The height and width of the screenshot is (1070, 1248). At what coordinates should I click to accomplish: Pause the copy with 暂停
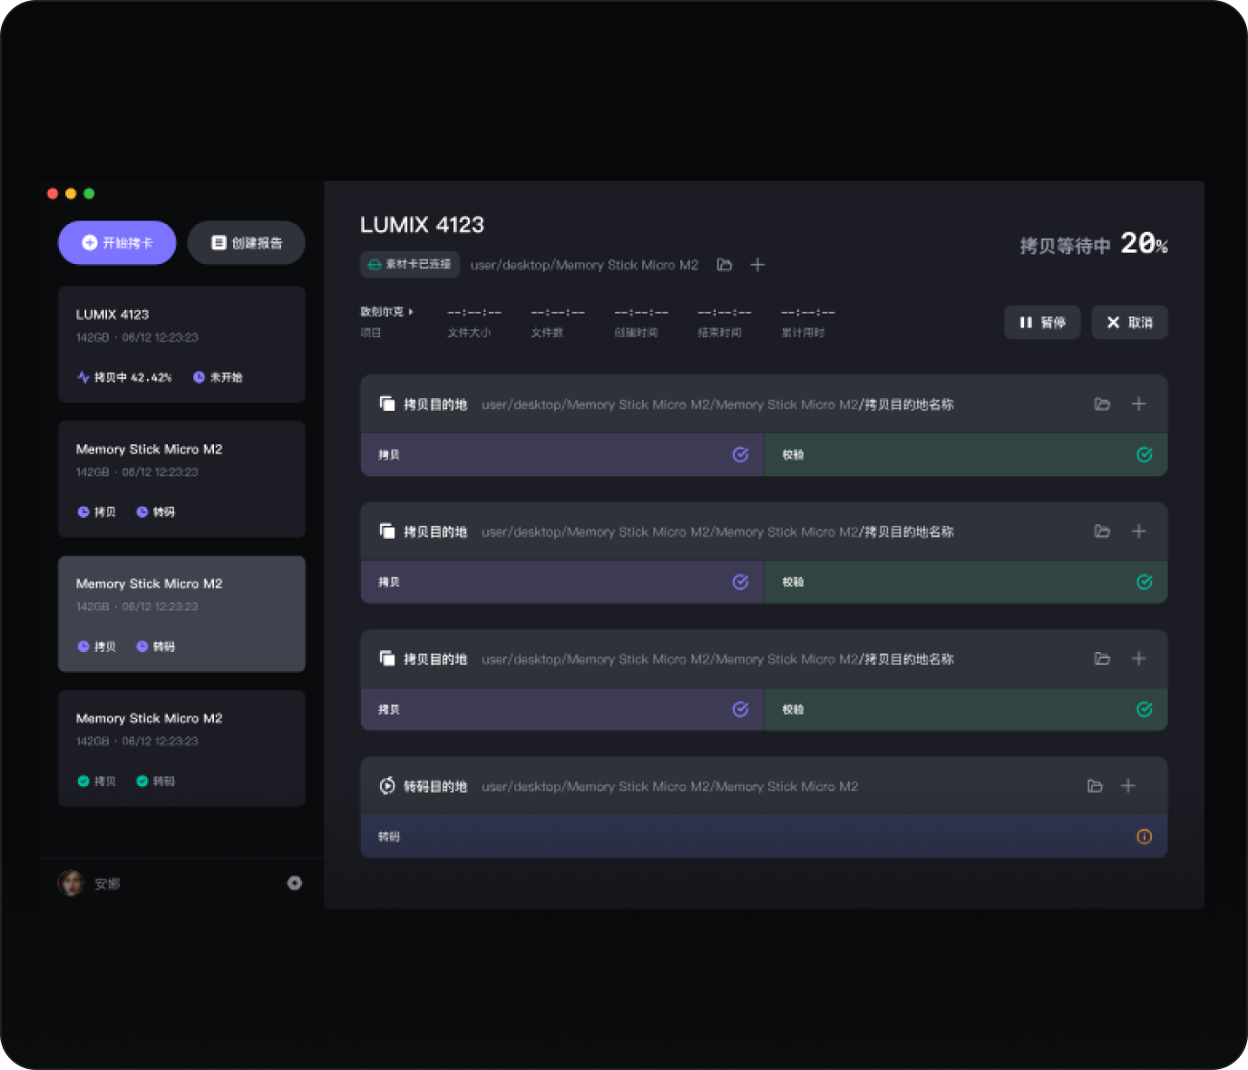[1042, 323]
